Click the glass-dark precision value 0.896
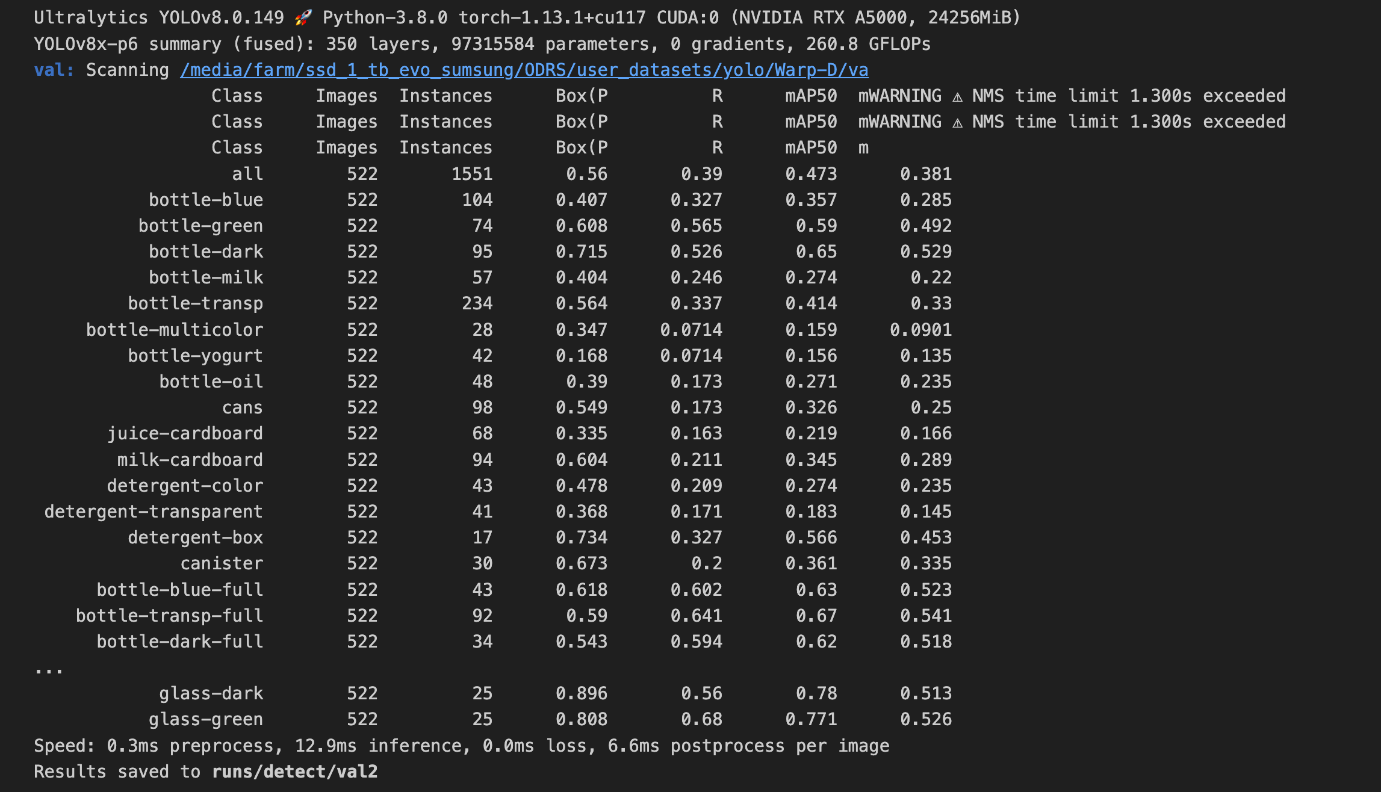This screenshot has width=1381, height=792. pos(581,693)
